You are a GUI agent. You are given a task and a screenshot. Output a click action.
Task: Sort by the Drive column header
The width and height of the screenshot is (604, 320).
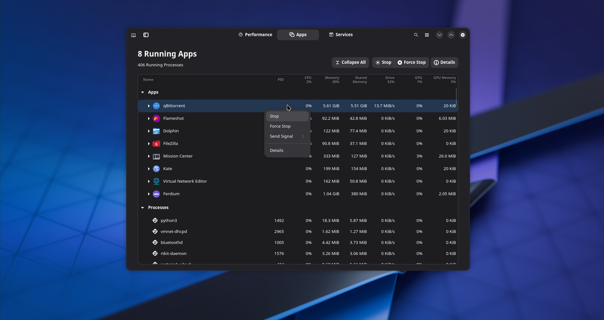tap(390, 80)
